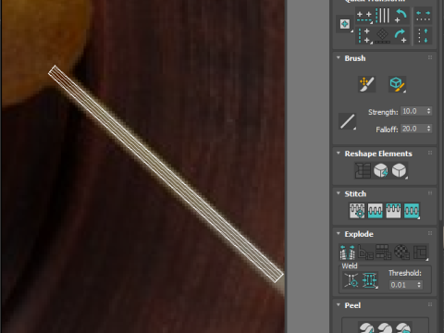This screenshot has width=444, height=333.
Task: Click Relax Until Flat icon with lightning bolt
Action: pos(381,170)
